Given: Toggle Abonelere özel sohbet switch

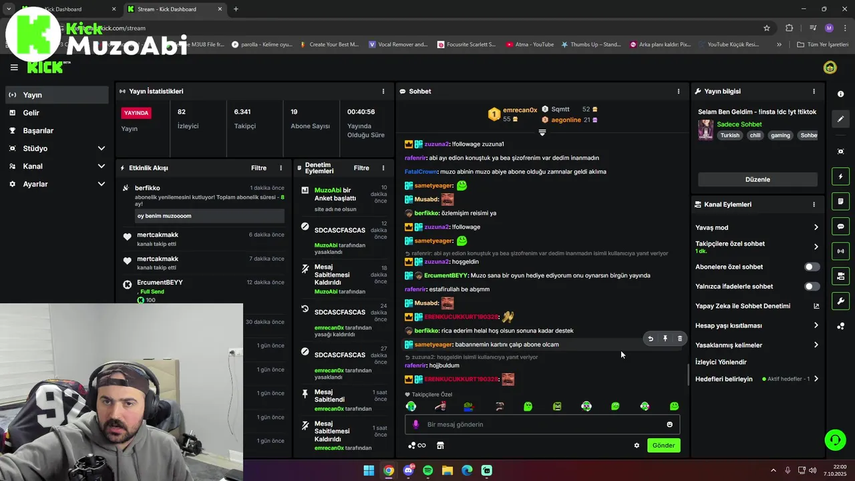Looking at the screenshot, I should [x=812, y=267].
